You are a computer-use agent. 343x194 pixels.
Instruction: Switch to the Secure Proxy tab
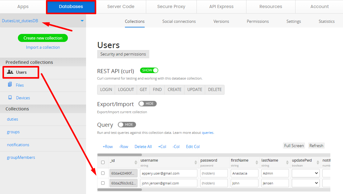[171, 6]
